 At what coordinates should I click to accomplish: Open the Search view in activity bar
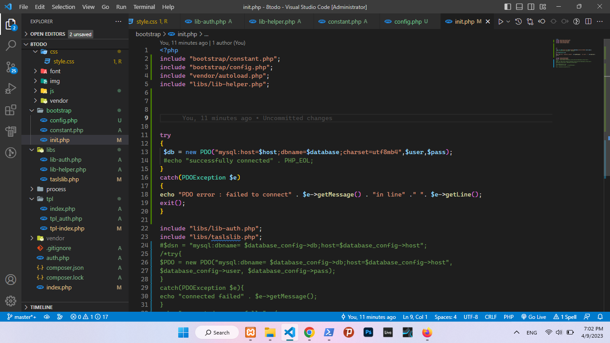tap(11, 45)
